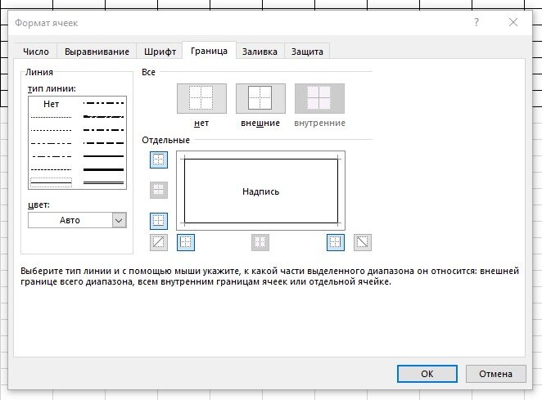This screenshot has width=542, height=400.
Task: Go to the 'Защита' tab
Action: 307,52
